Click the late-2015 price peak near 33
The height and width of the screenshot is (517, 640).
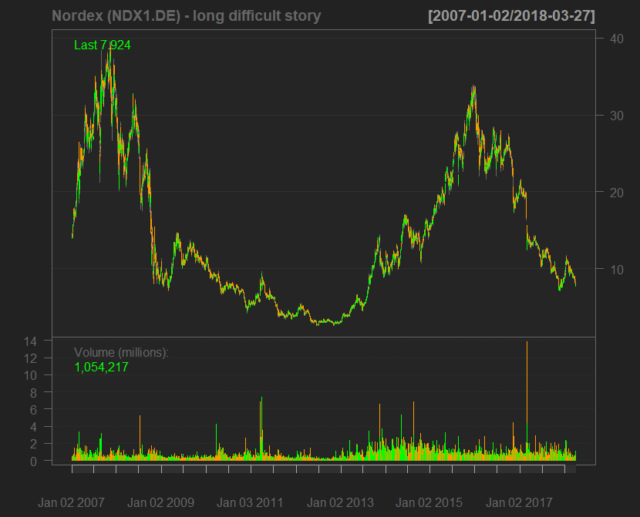(x=473, y=89)
